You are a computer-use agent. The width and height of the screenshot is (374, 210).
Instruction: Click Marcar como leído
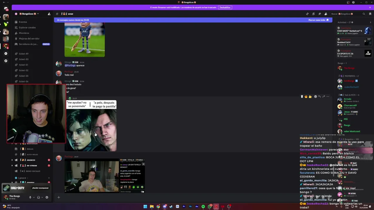(318, 20)
